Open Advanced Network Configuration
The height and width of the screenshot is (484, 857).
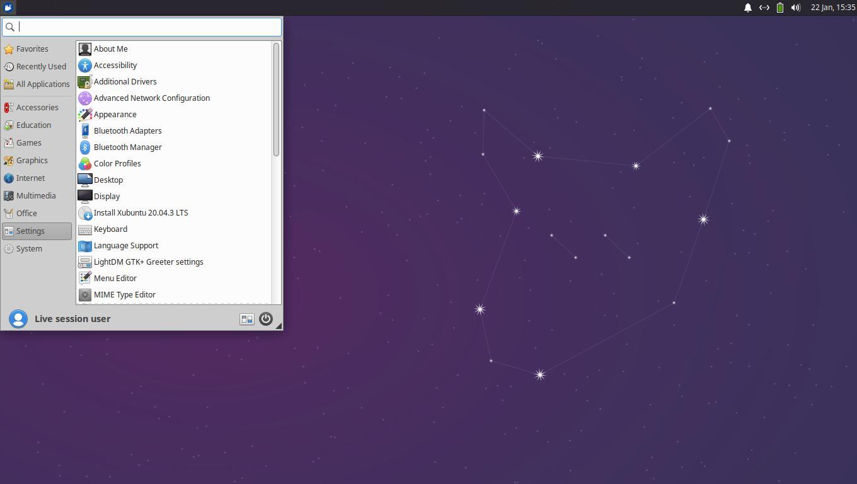click(151, 98)
